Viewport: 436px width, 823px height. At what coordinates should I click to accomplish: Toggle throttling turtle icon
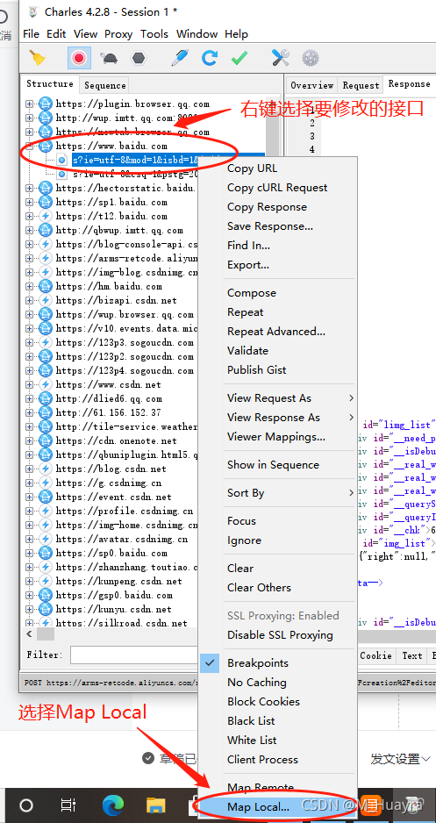pyautogui.click(x=109, y=58)
